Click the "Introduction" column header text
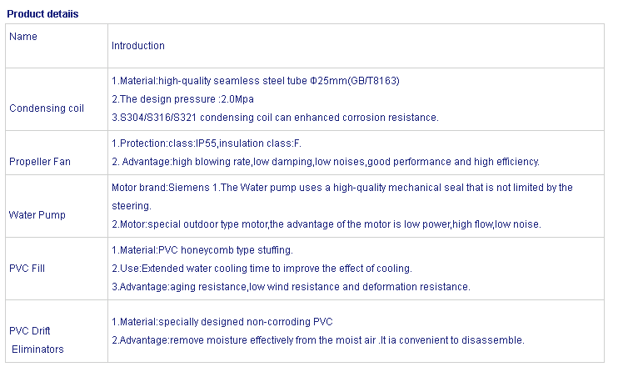643x372 pixels. click(x=138, y=46)
